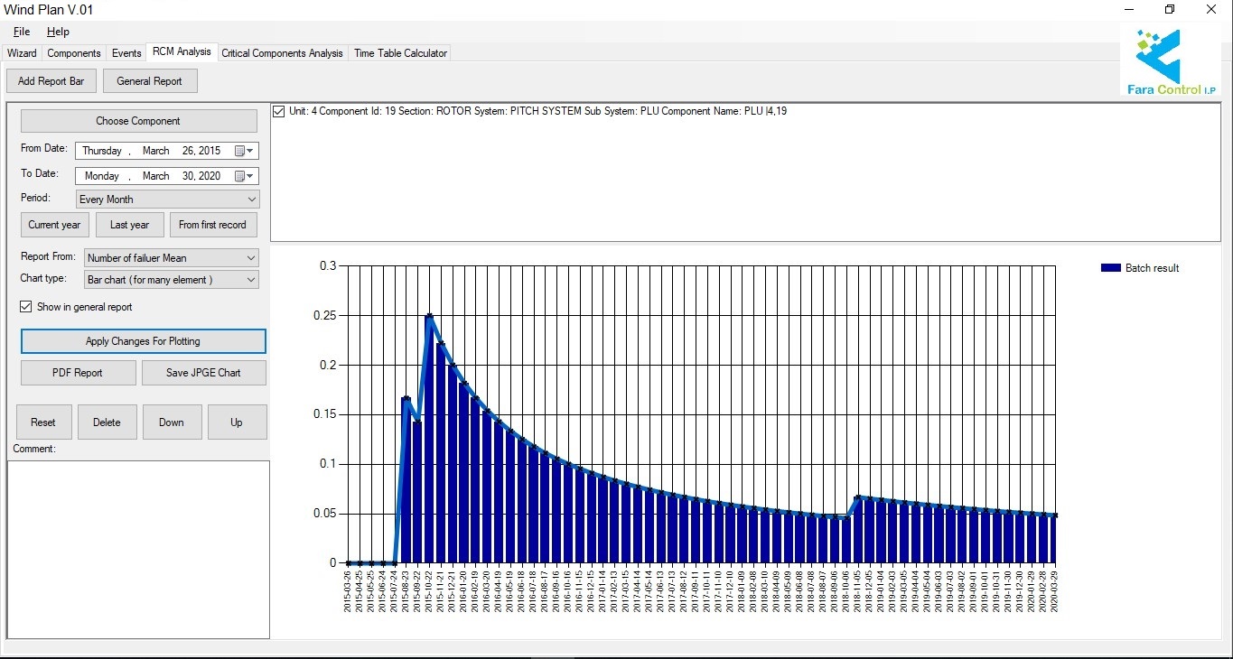Viewport: 1233px width, 659px height.
Task: Click the Batch result legend color swatch
Action: 1110,268
